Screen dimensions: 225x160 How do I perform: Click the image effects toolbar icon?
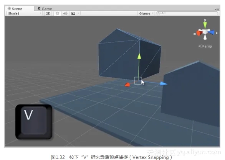tap(73, 13)
